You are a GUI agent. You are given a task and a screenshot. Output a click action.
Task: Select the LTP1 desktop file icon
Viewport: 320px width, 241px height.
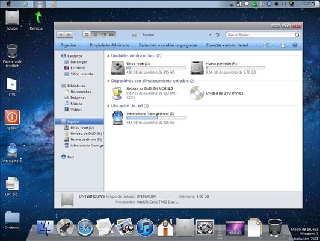(12, 87)
